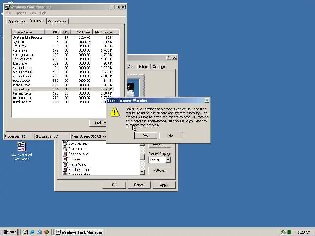Expand the Picture Display dropdown
315x236 pixels.
point(168,160)
